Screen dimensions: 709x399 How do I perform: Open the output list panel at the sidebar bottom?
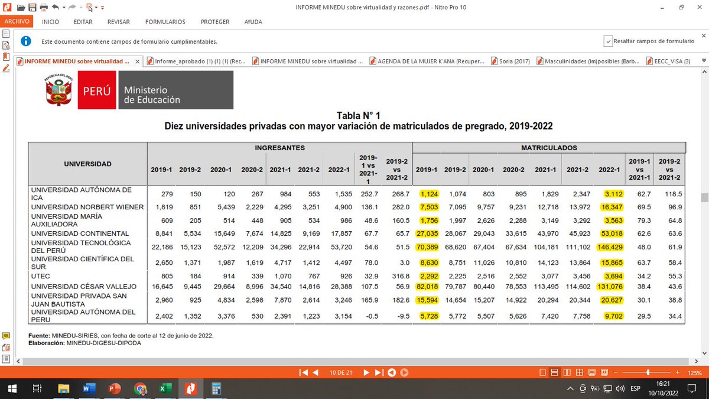tap(6, 359)
